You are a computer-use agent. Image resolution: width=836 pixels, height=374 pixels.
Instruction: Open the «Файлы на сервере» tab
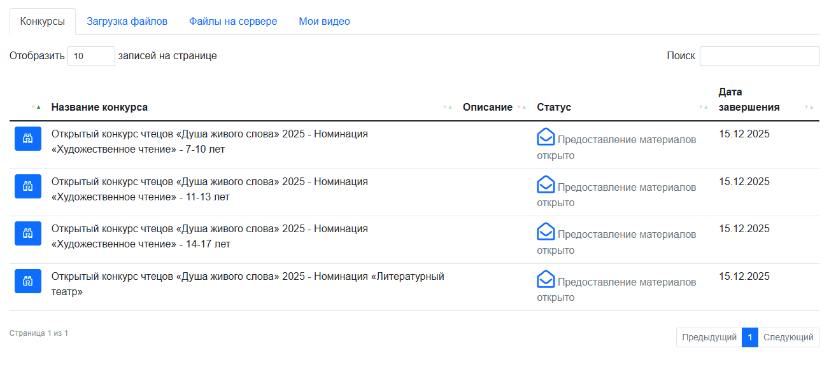[x=233, y=22]
